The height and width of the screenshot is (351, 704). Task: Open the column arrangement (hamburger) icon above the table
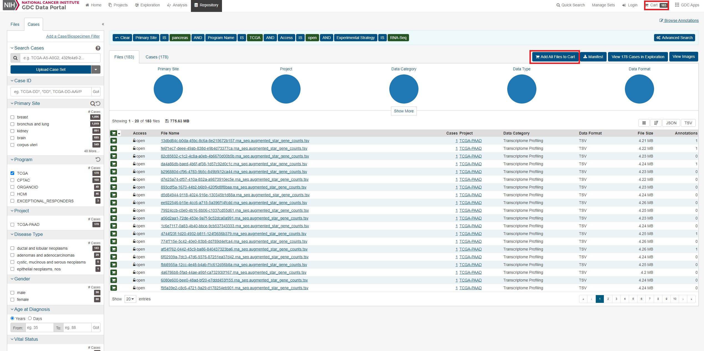click(x=644, y=123)
